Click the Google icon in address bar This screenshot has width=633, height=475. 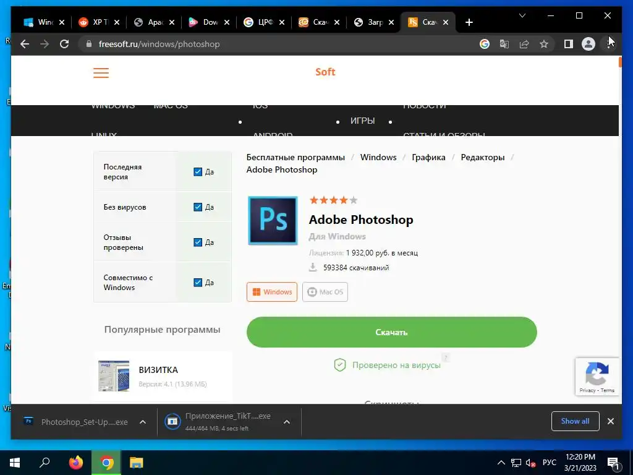485,44
